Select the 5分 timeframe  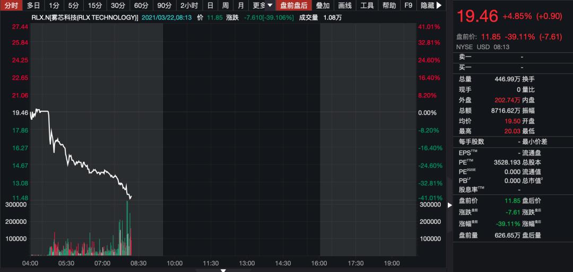point(73,5)
